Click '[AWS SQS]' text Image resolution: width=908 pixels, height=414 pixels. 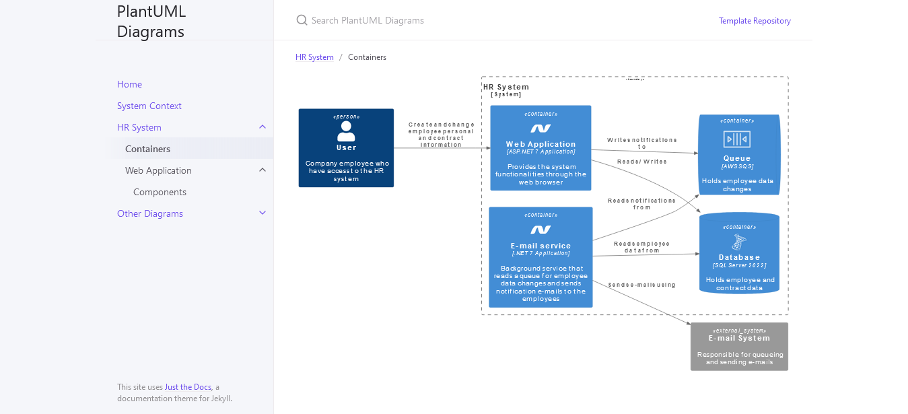tap(737, 167)
